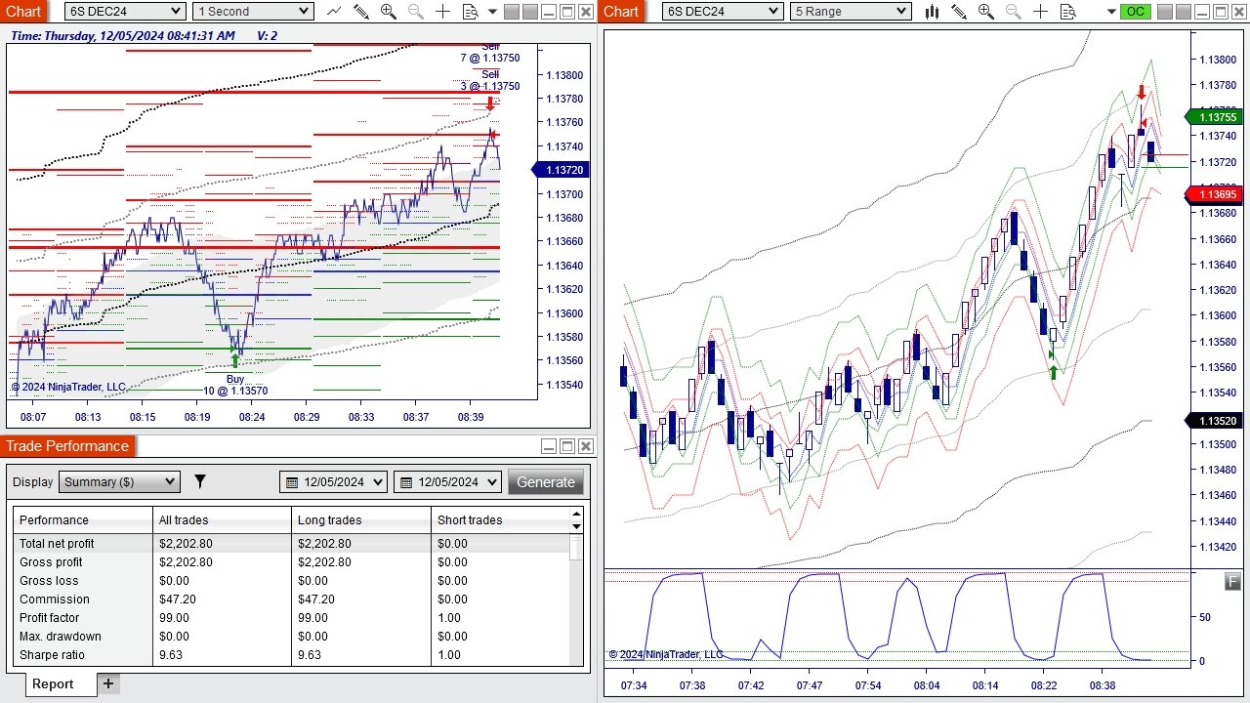Image resolution: width=1250 pixels, height=703 pixels.
Task: Open the Display Summary ($) dropdown
Action: [x=119, y=481]
